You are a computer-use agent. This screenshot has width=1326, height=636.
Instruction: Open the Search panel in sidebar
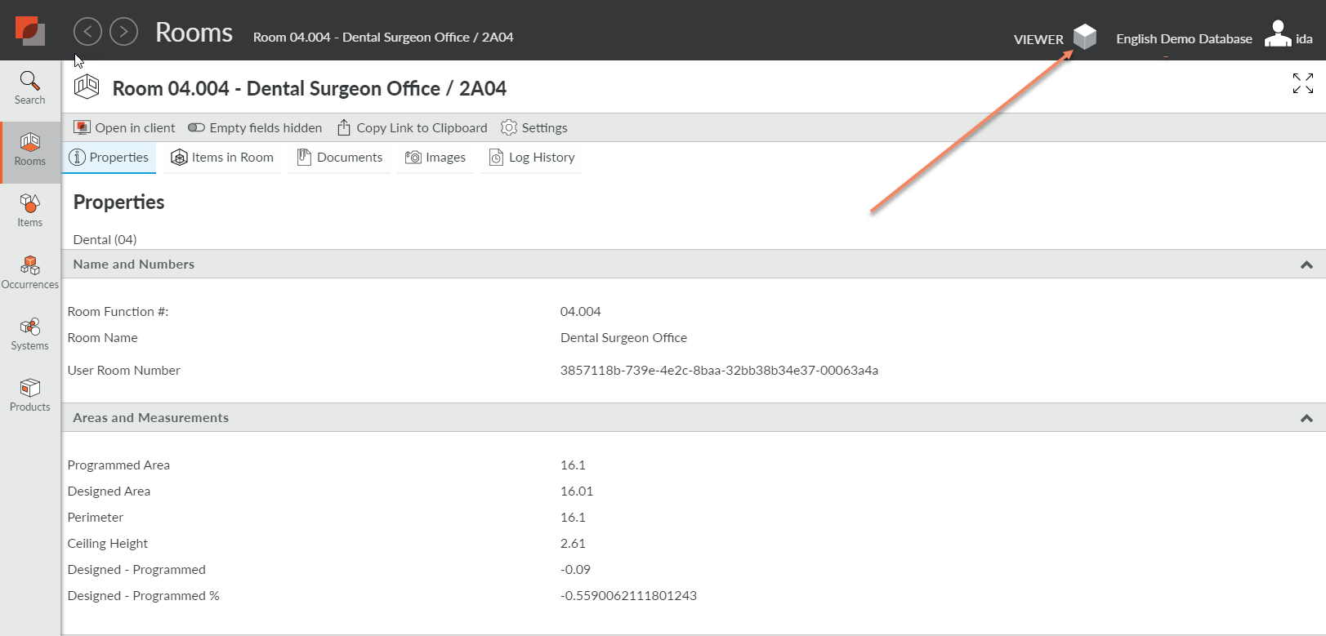point(30,88)
